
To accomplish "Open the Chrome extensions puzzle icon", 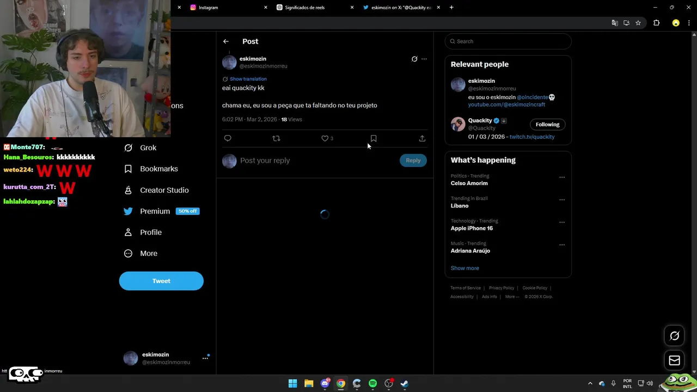I will [656, 23].
